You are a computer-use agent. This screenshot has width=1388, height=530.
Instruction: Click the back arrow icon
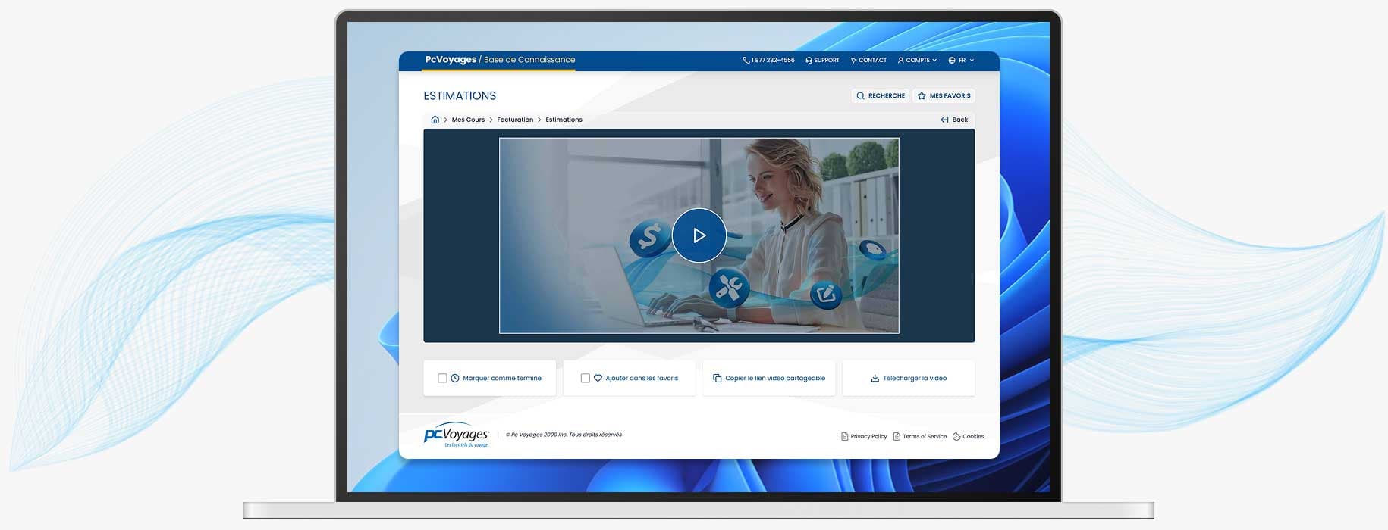point(944,120)
